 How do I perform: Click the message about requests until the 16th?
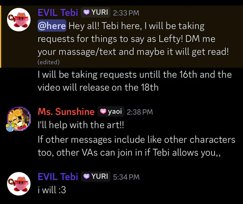point(134,81)
